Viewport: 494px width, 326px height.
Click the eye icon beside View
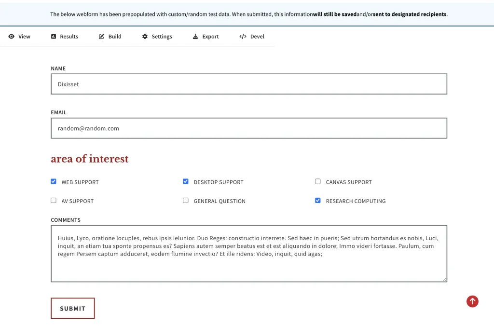12,37
